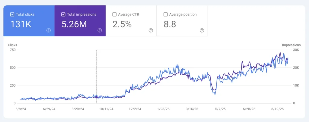Click the Clicks axis title

pyautogui.click(x=12, y=45)
